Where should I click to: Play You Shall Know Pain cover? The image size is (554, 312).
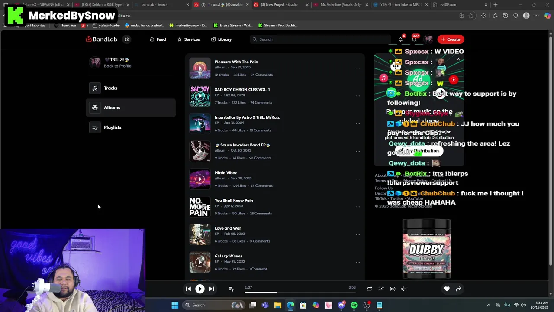(x=200, y=207)
